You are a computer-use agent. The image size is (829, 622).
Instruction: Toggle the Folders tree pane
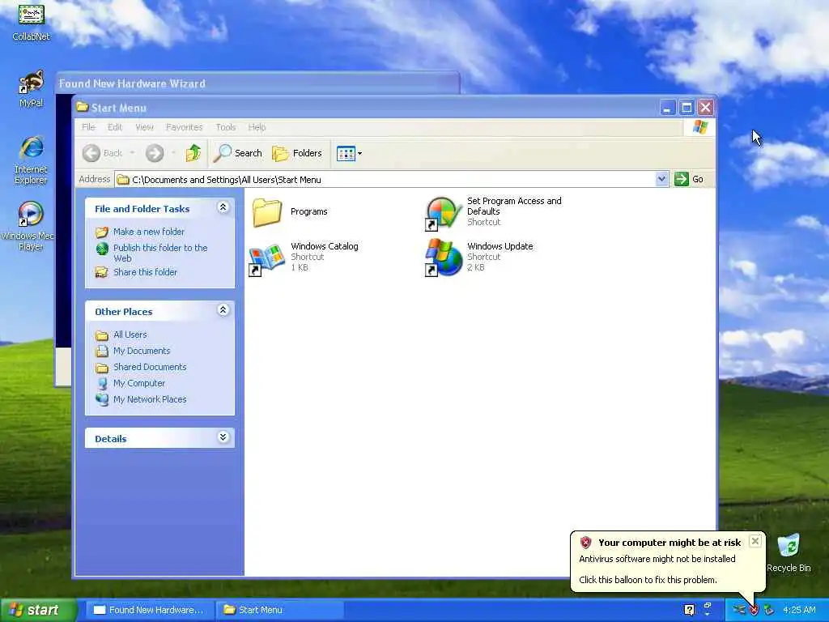coord(297,153)
